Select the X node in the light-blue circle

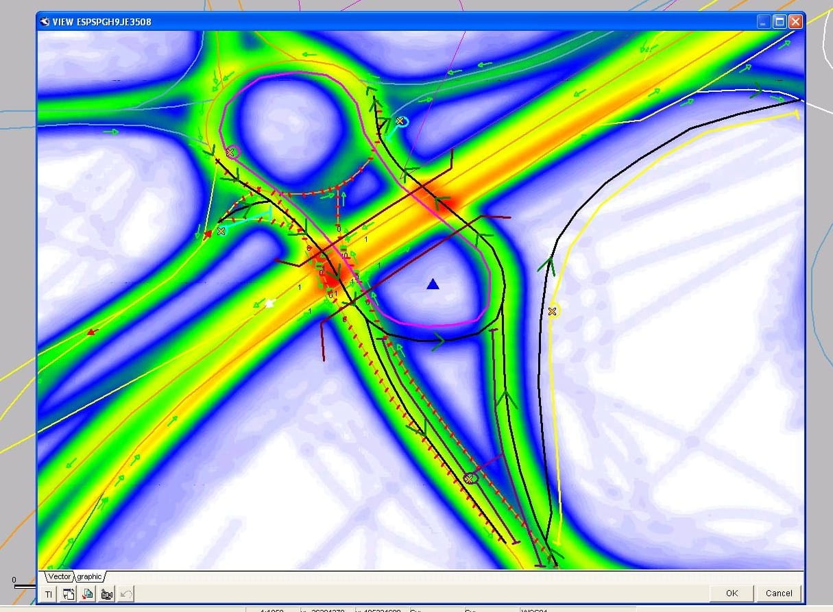coord(400,121)
